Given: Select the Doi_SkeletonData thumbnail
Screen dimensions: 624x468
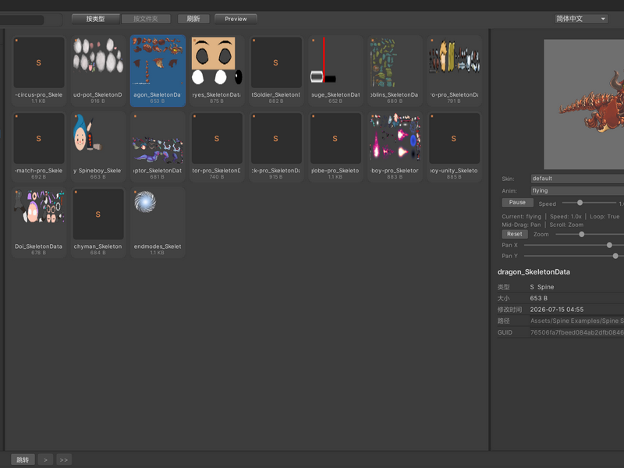Looking at the screenshot, I should click(38, 222).
